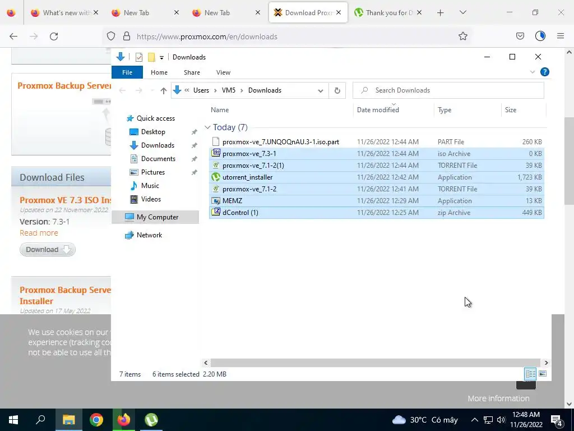
Task: Select My Computer in navigation pane
Action: (x=155, y=217)
